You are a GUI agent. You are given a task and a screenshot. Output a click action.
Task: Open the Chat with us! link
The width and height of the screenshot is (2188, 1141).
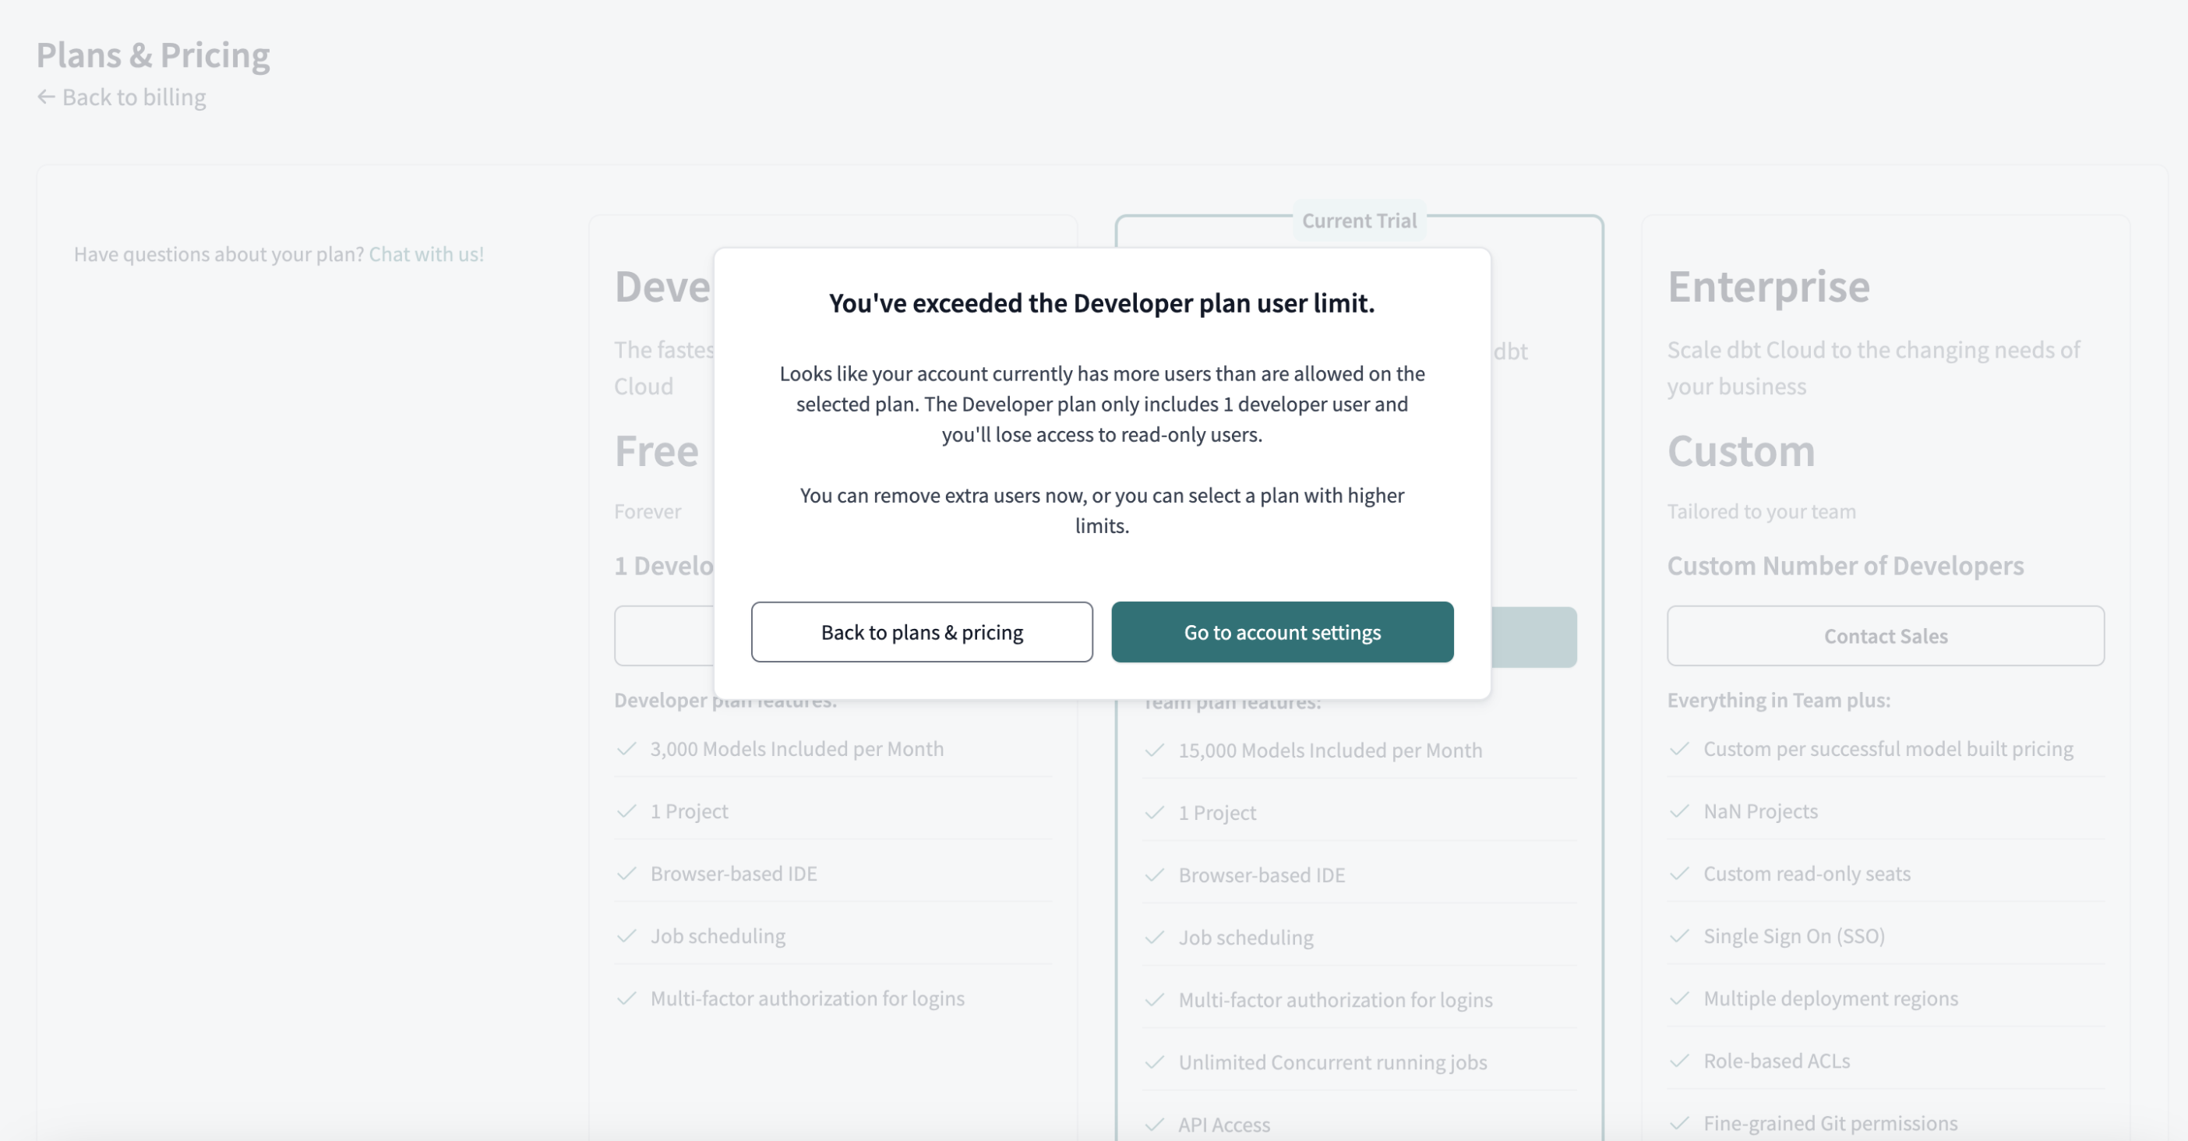[425, 254]
